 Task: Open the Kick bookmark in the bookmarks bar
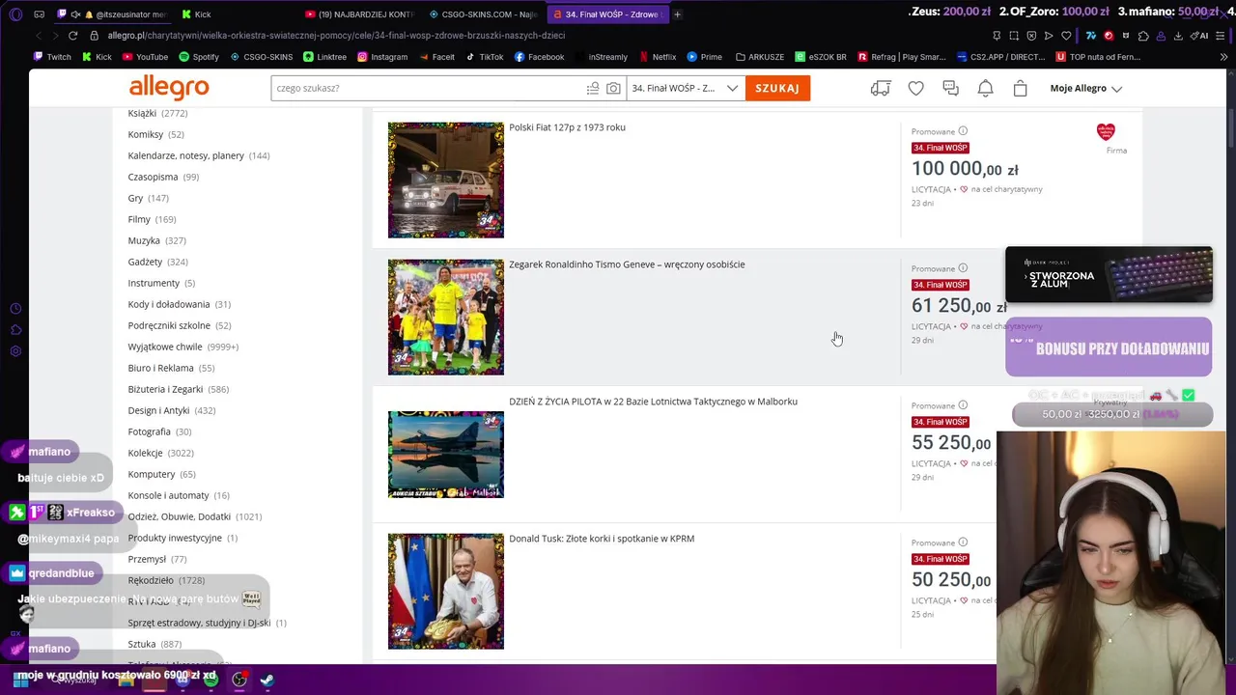coord(97,57)
